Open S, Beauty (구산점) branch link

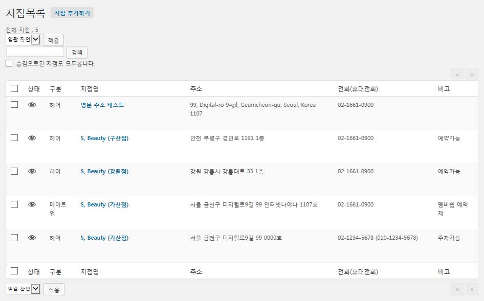(104, 138)
